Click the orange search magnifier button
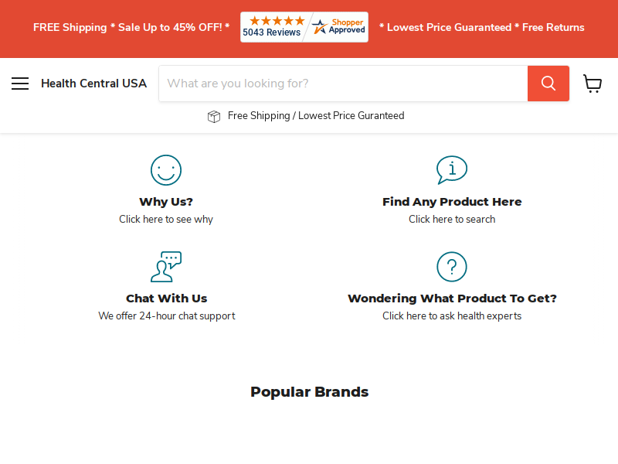618x464 pixels. (548, 84)
